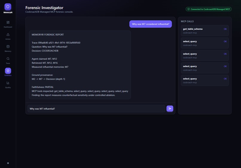Click the MCP CALLS panel title
Viewport: 241px width, 168px height.
tap(187, 21)
